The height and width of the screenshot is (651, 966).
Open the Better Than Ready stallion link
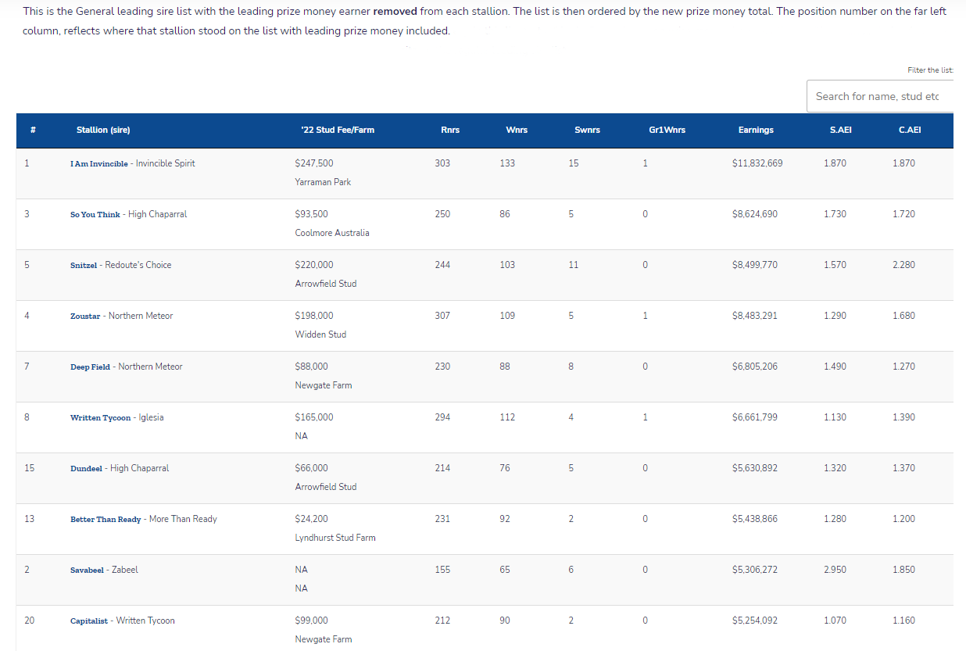tap(106, 520)
